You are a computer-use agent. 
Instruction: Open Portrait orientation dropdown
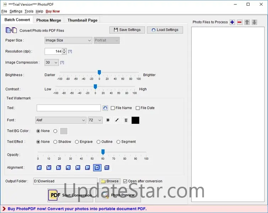pos(106,40)
